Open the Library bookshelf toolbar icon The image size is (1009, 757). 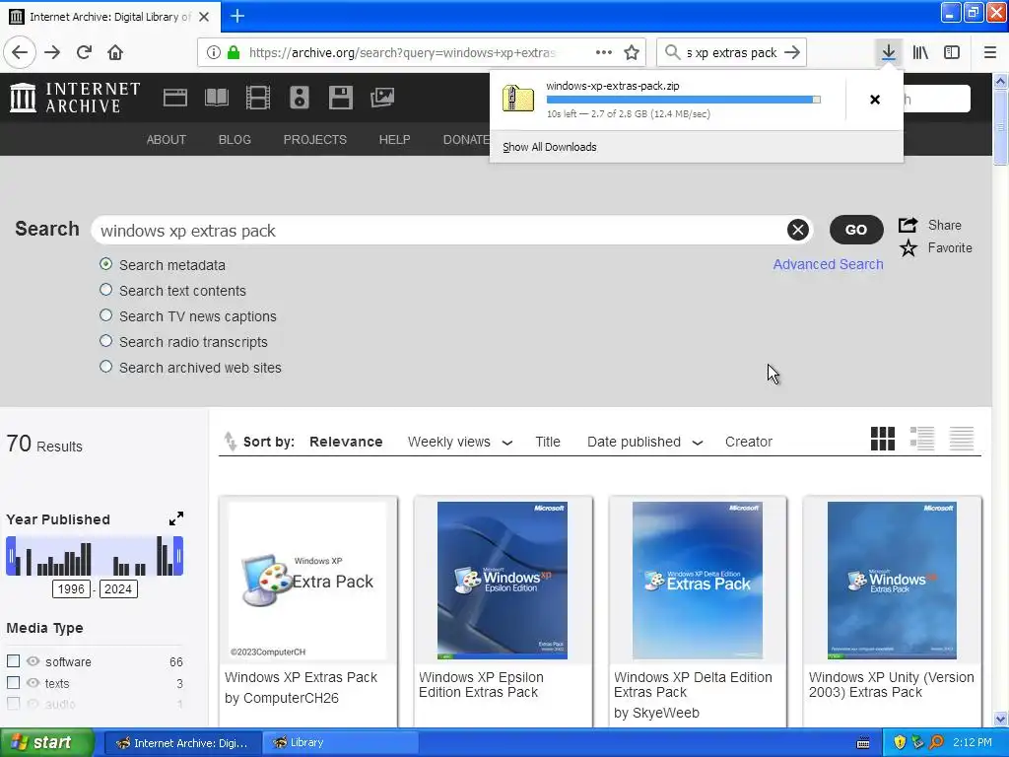click(920, 52)
